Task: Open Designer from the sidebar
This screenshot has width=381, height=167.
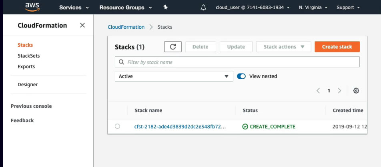Action: [28, 85]
